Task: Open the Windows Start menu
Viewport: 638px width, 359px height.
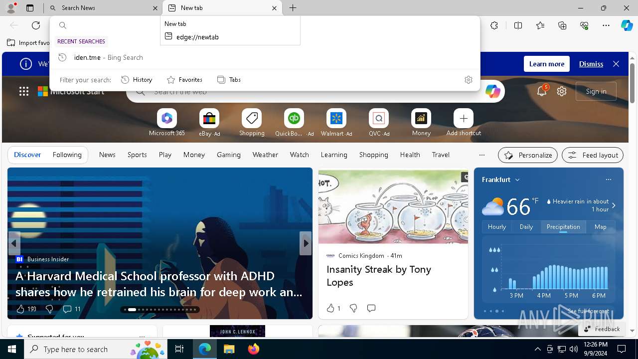Action: pos(12,349)
